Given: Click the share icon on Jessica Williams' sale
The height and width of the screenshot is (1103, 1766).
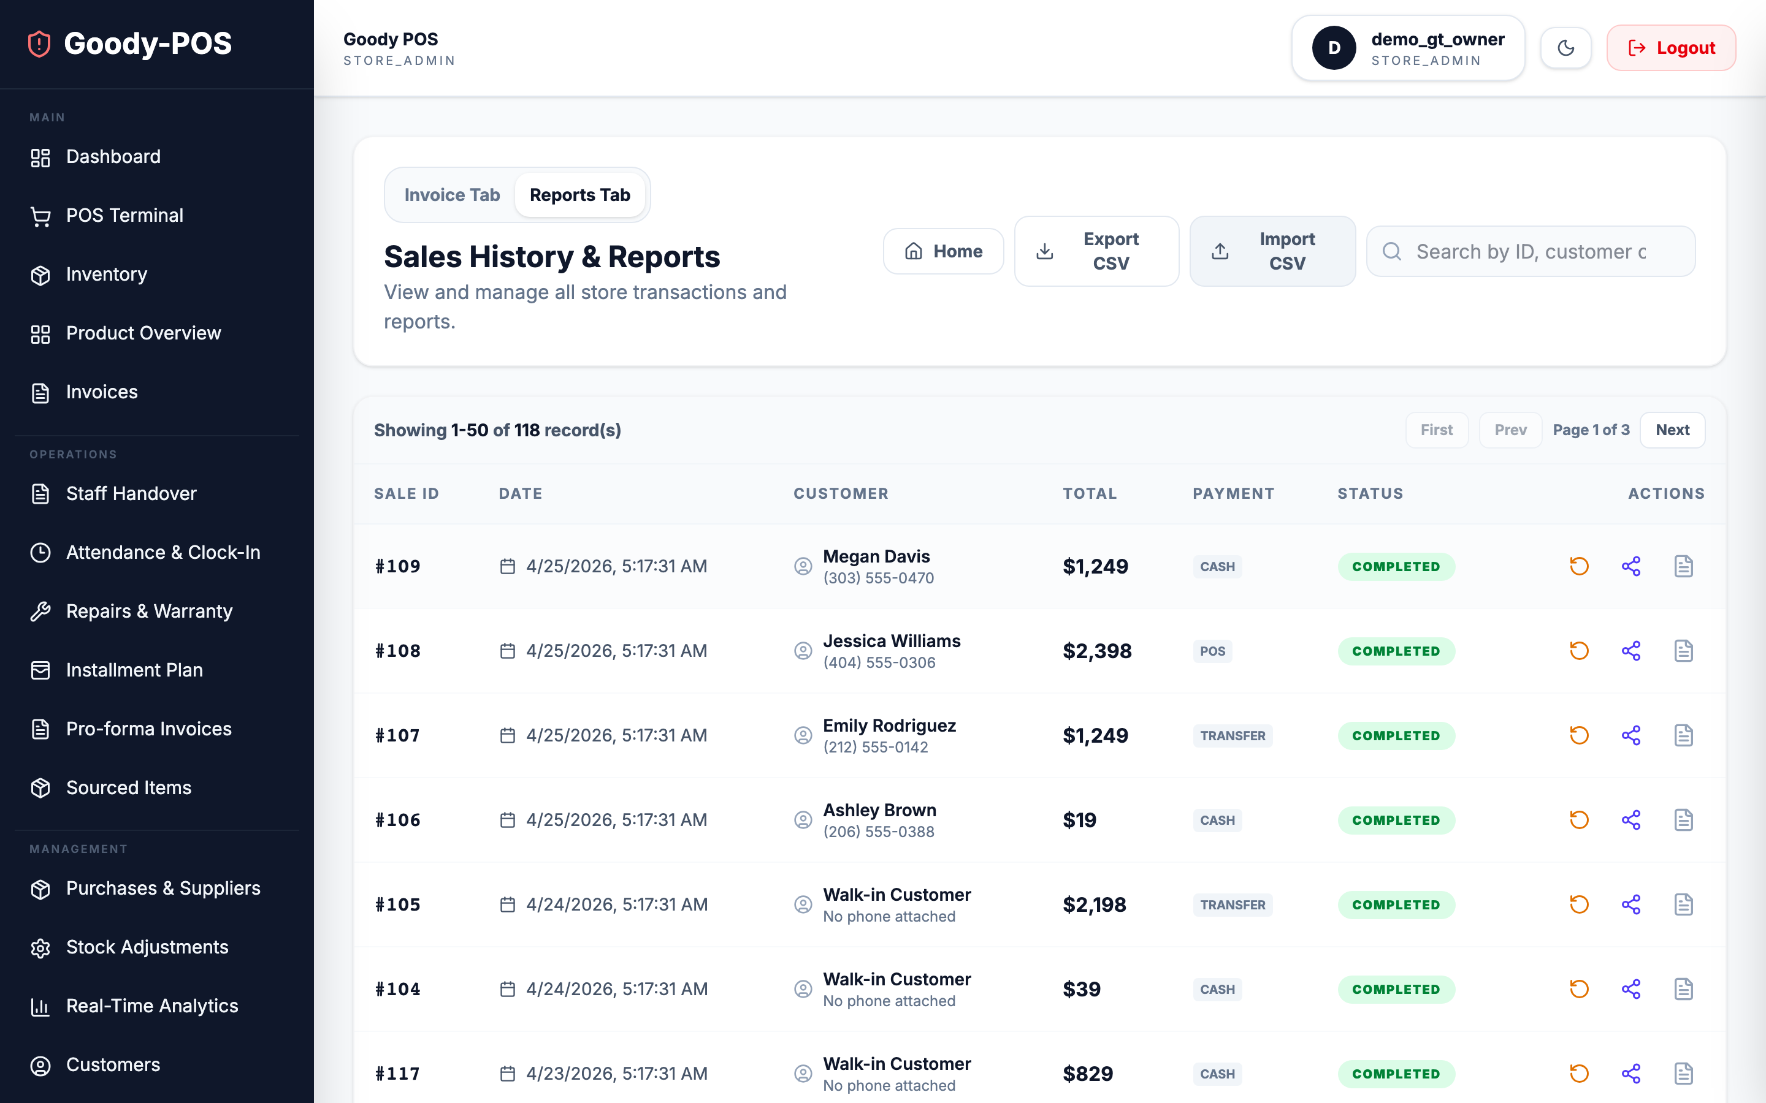Looking at the screenshot, I should click(1632, 650).
